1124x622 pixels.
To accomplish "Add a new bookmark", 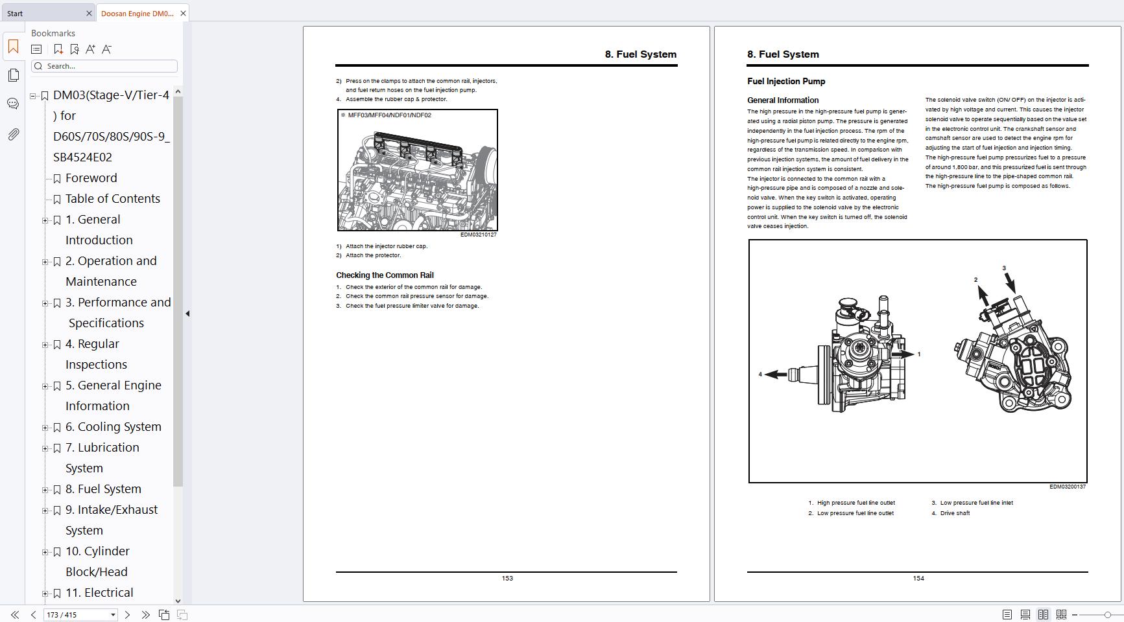I will [x=58, y=49].
